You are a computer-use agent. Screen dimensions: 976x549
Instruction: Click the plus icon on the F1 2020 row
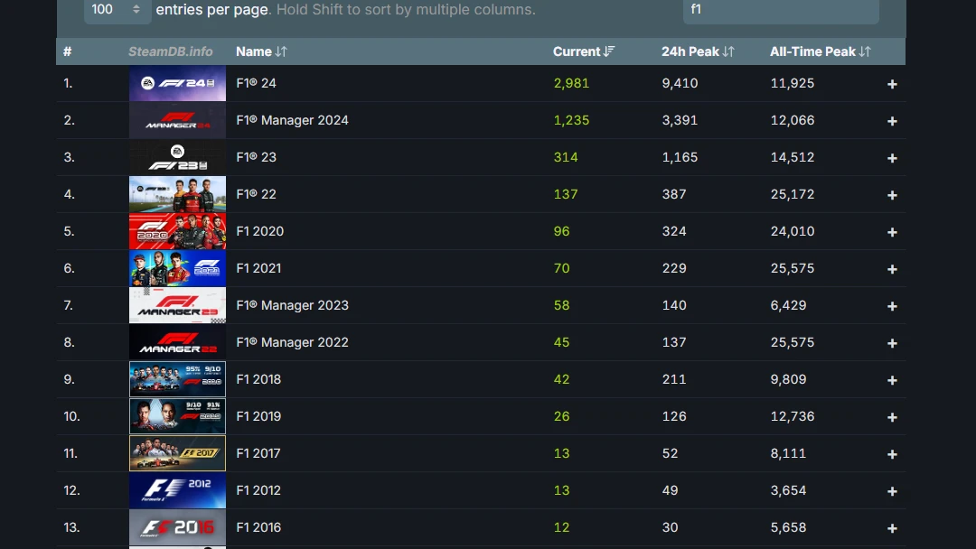tap(892, 231)
